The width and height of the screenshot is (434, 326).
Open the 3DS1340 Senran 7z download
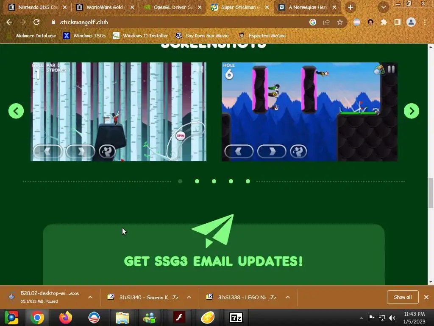(x=143, y=297)
